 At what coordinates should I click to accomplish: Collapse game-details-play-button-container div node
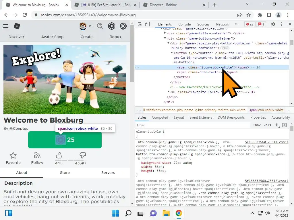(168, 43)
